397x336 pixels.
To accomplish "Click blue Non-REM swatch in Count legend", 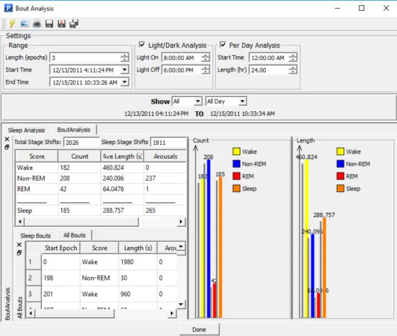I will point(236,164).
